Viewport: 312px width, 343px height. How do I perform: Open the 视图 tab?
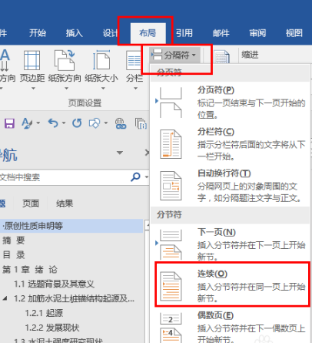[294, 33]
